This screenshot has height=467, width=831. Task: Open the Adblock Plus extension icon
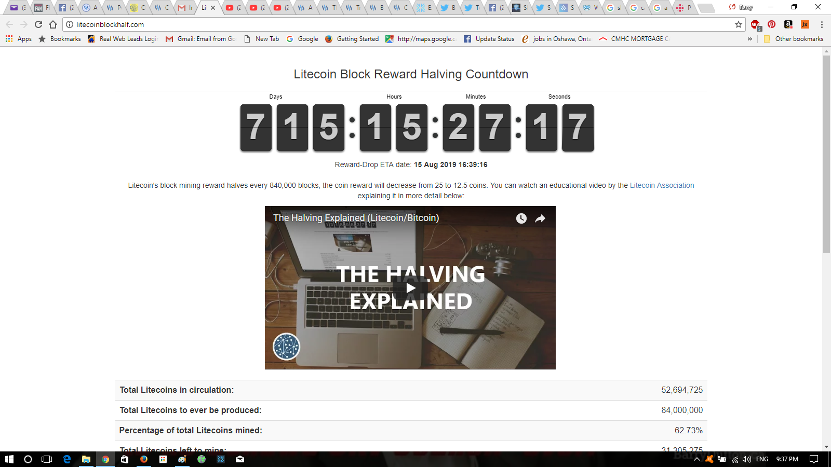(756, 24)
